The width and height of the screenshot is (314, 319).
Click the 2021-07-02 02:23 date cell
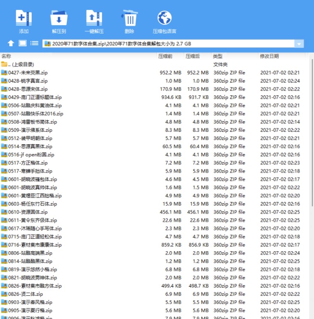pos(280,163)
